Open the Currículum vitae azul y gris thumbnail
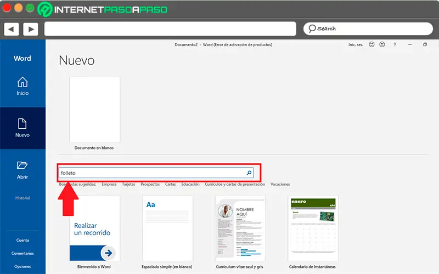 click(x=240, y=229)
